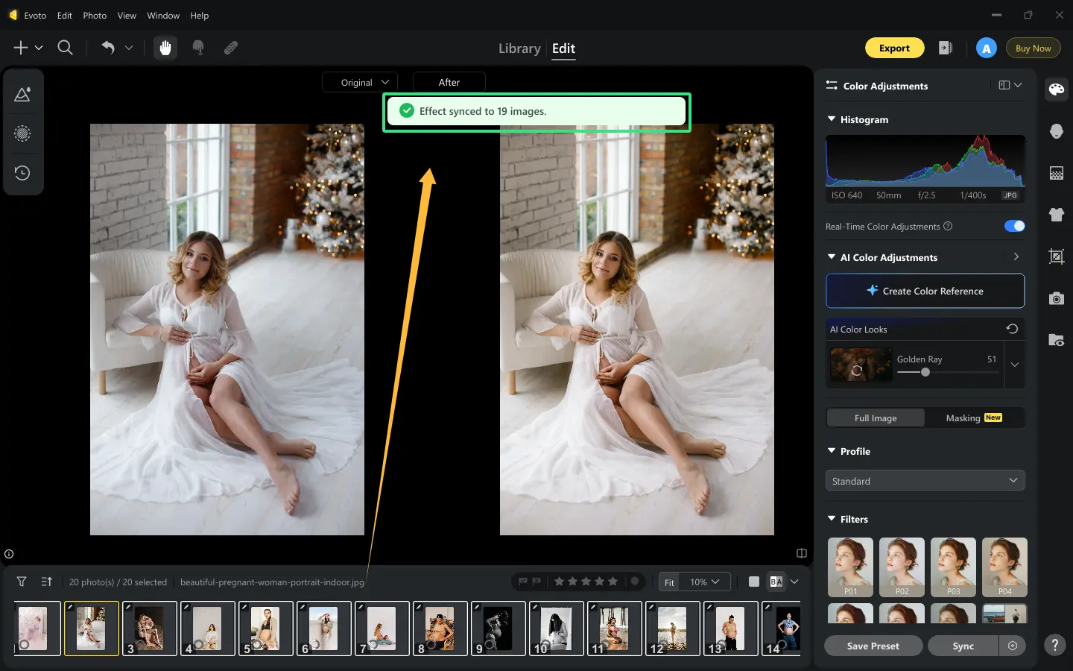Image resolution: width=1073 pixels, height=671 pixels.
Task: Click Create Color Reference button
Action: [925, 291]
